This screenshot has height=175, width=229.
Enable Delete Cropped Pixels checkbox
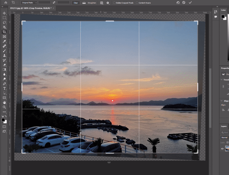[114, 3]
